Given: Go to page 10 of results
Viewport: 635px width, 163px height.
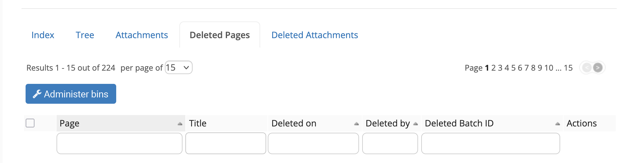Looking at the screenshot, I should (549, 68).
